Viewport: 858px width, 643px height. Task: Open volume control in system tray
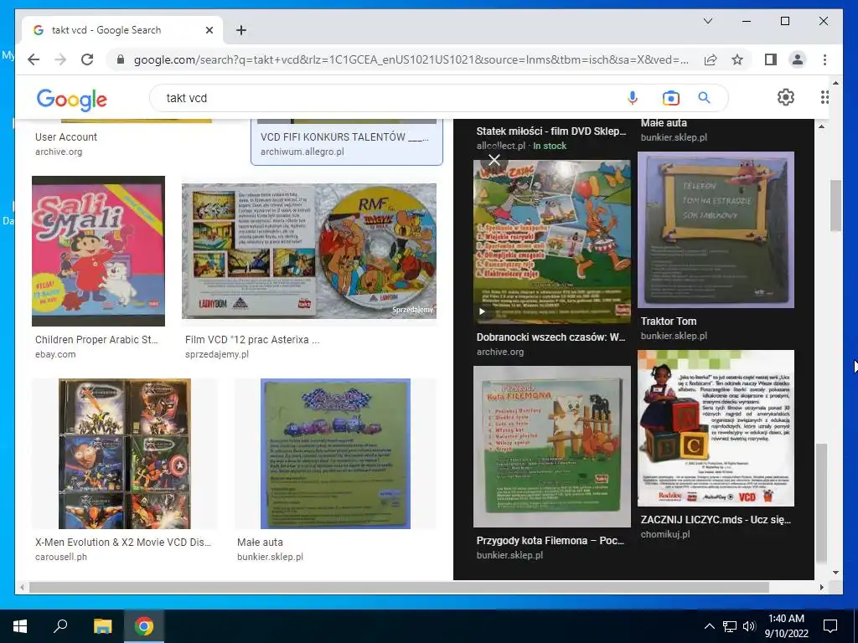point(749,626)
